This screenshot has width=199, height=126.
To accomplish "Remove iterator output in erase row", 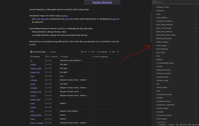I will click(x=67, y=103).
